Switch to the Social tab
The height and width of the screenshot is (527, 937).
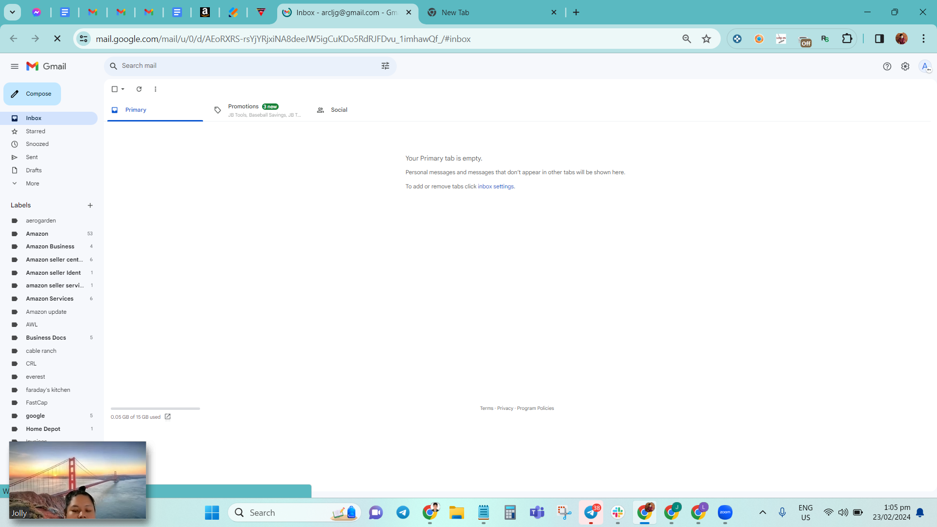click(360, 110)
